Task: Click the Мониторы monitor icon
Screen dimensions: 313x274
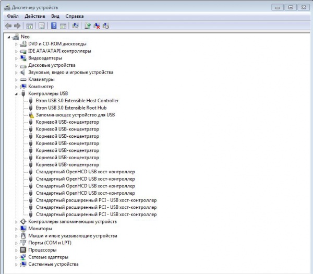Action: pyautogui.click(x=23, y=229)
